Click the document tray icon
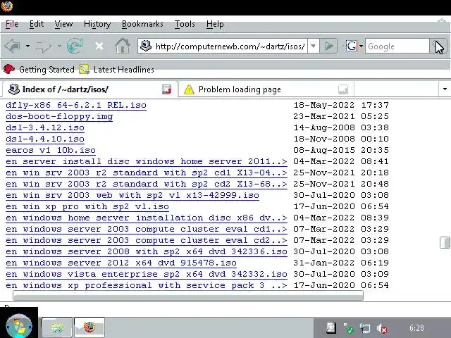This screenshot has width=451, height=338. click(331, 328)
